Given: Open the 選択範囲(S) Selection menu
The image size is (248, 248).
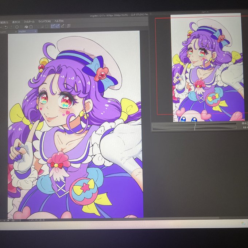Looking at the screenshot, I should (x=4, y=23).
